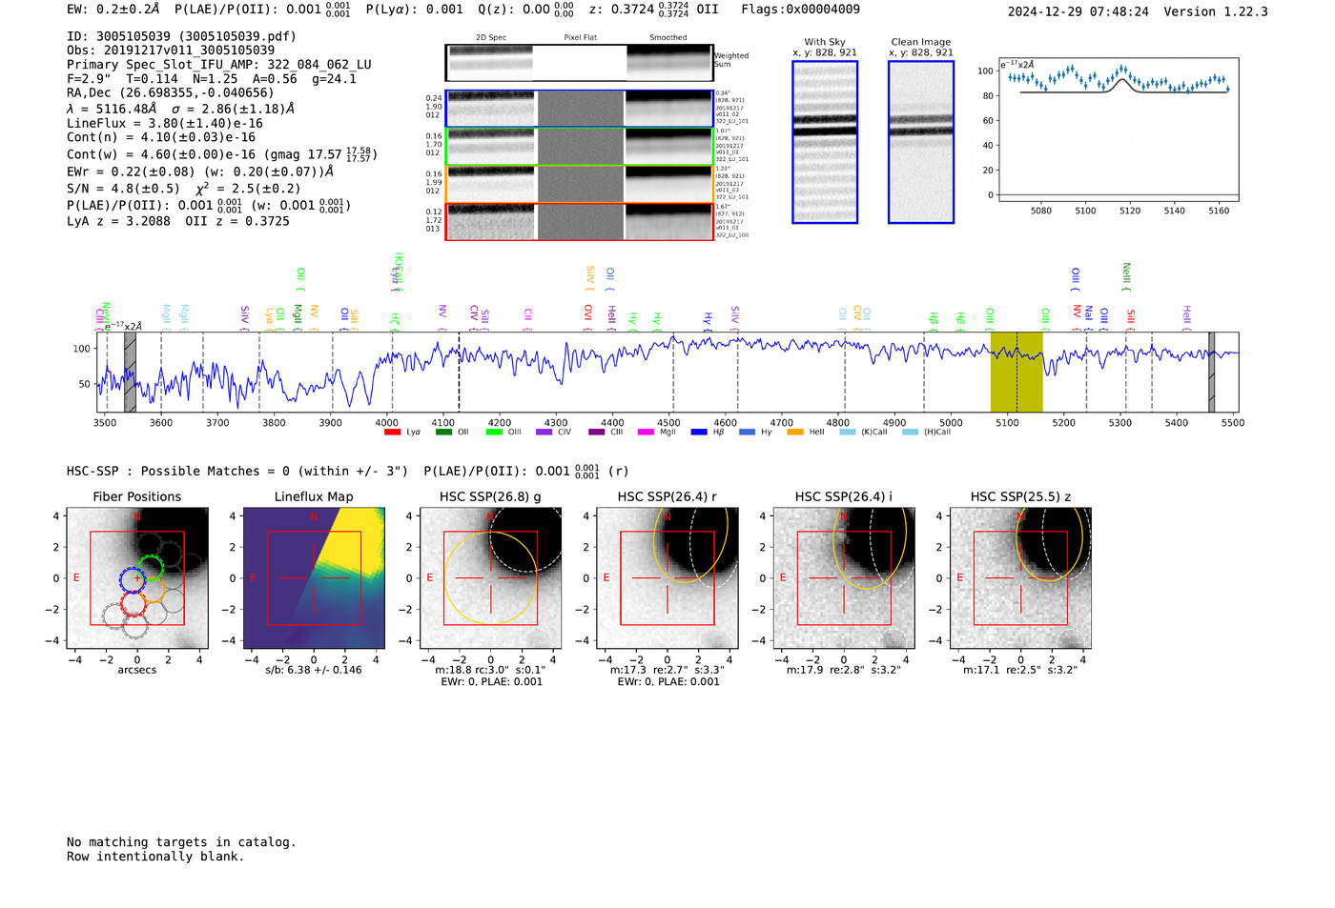The image size is (1335, 908).
Task: Click the yellow highlighted emission line region
Action: [1017, 372]
